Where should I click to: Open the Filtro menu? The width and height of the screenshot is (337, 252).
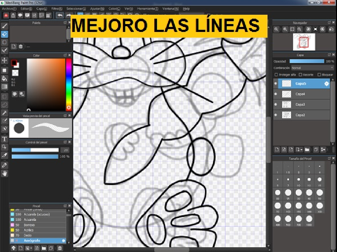coord(57,9)
